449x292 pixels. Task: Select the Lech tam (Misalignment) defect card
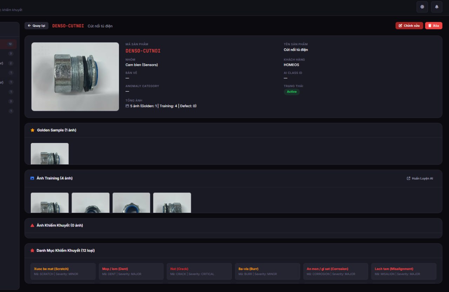pos(404,271)
